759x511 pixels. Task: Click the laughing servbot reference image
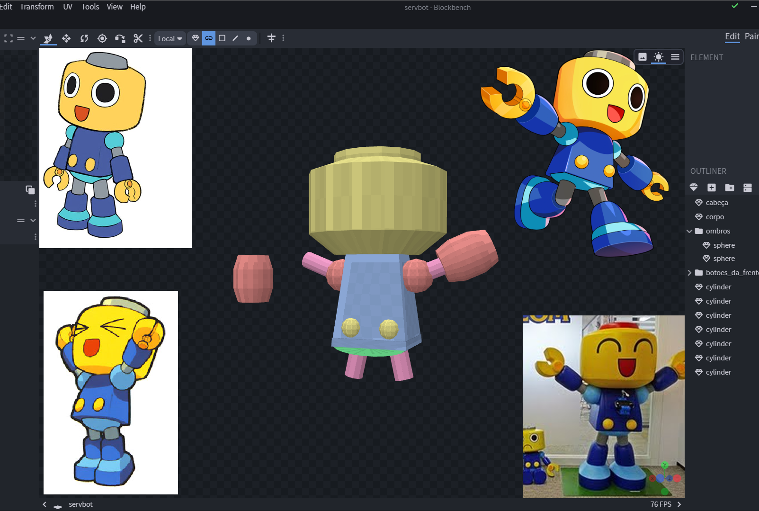click(111, 393)
